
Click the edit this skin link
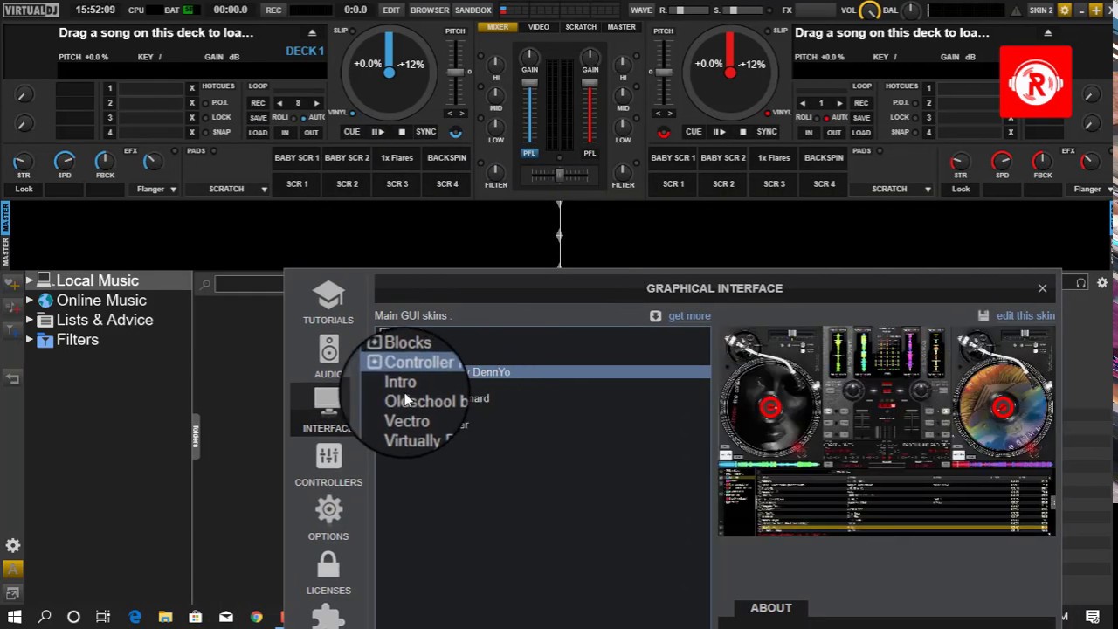1025,315
